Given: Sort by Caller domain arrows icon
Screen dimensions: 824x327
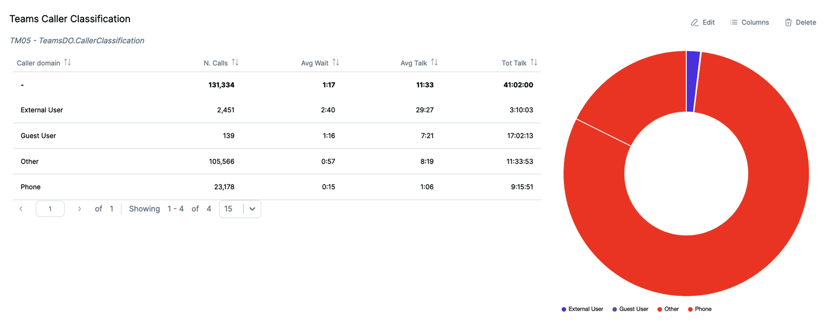Looking at the screenshot, I should tap(68, 62).
